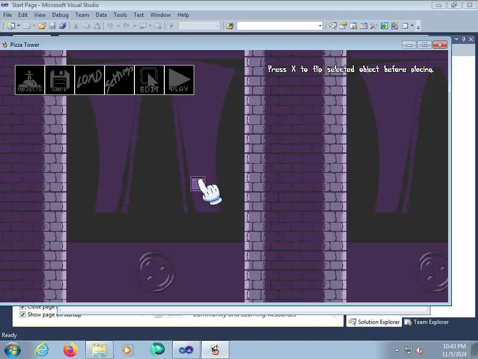Click the Load button in the editor

pos(90,80)
